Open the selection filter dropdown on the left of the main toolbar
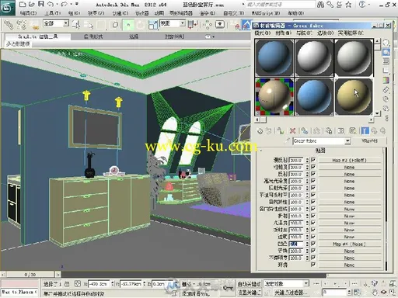398x298 pixels. click(66, 23)
